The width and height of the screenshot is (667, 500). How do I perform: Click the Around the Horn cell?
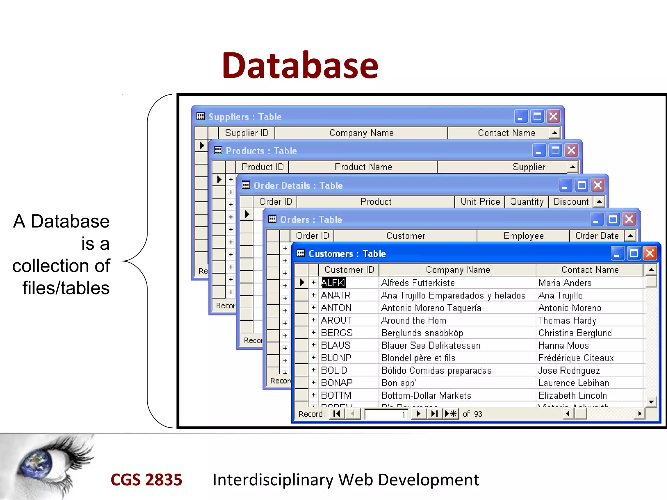458,320
